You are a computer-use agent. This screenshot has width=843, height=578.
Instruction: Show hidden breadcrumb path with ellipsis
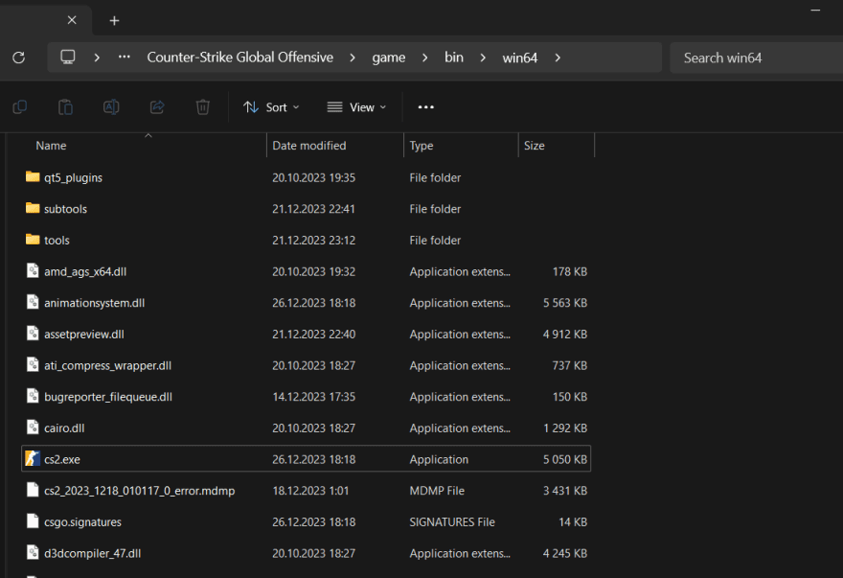[x=125, y=58]
